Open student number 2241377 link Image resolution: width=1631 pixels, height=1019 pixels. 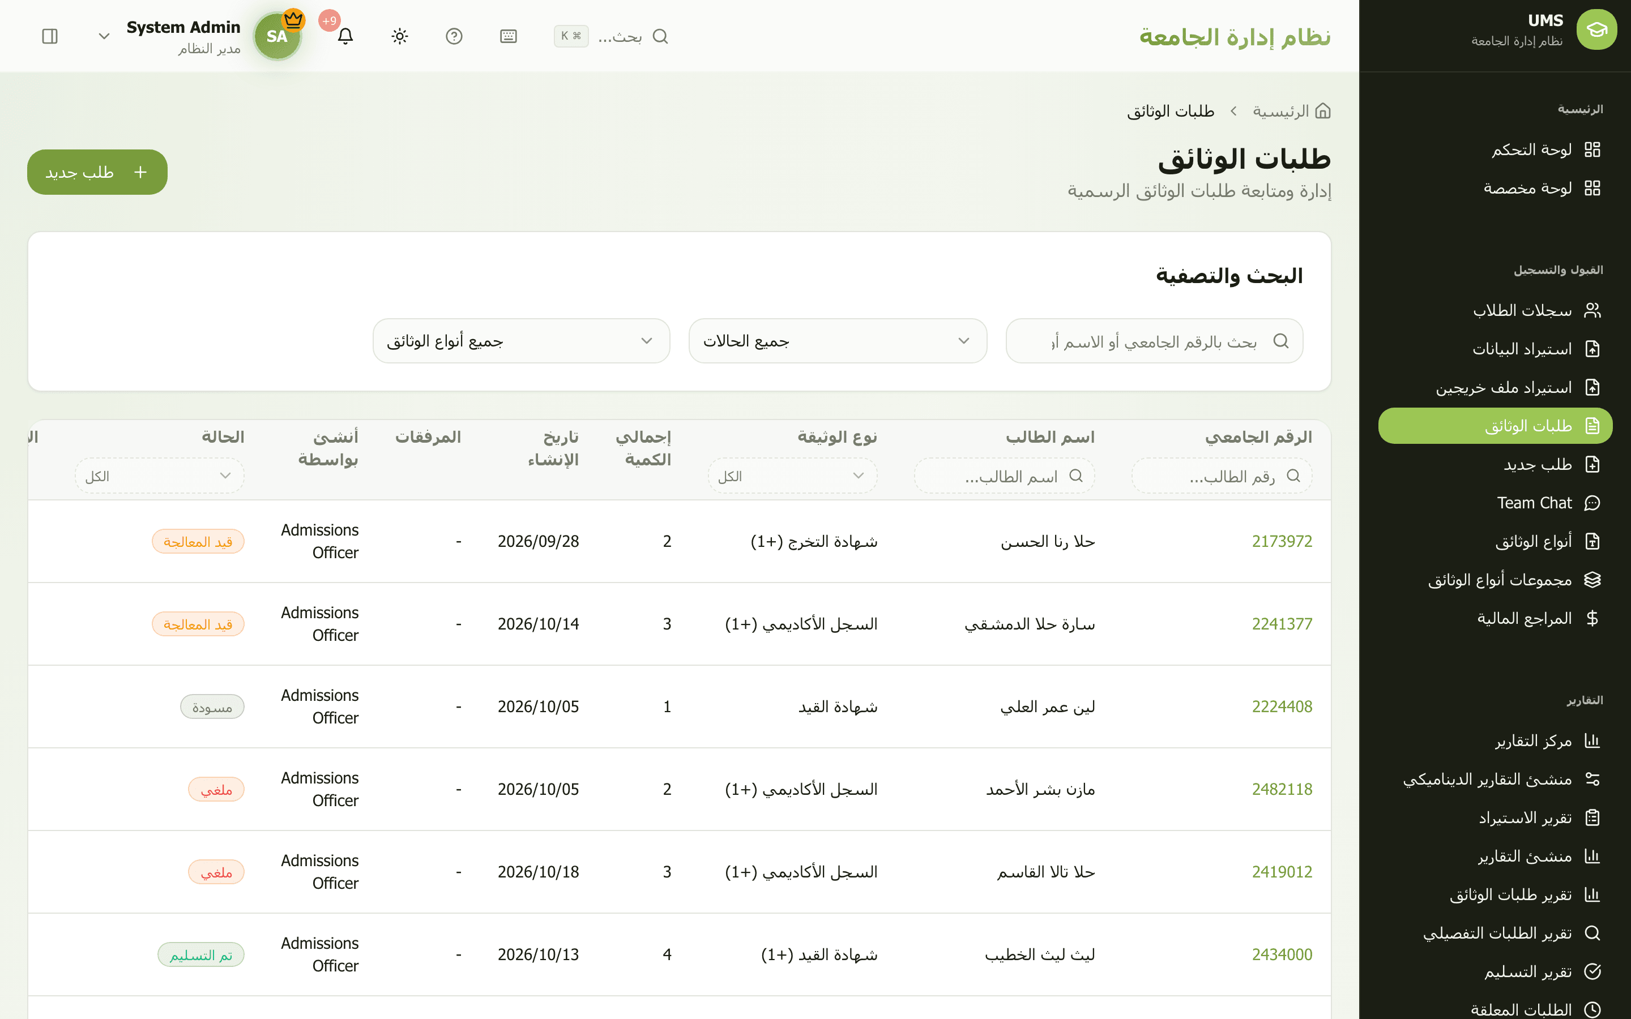click(x=1282, y=624)
